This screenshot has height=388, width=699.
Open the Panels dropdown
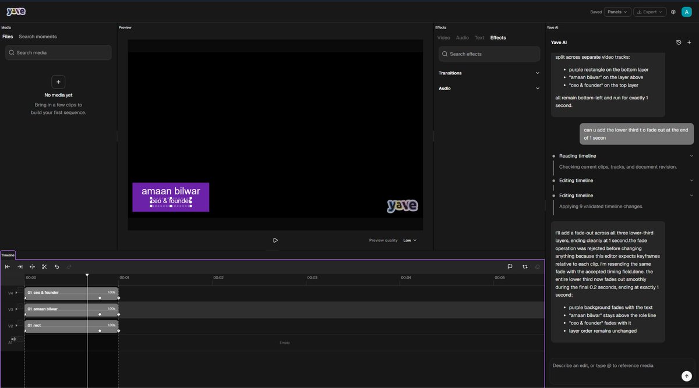(x=617, y=12)
